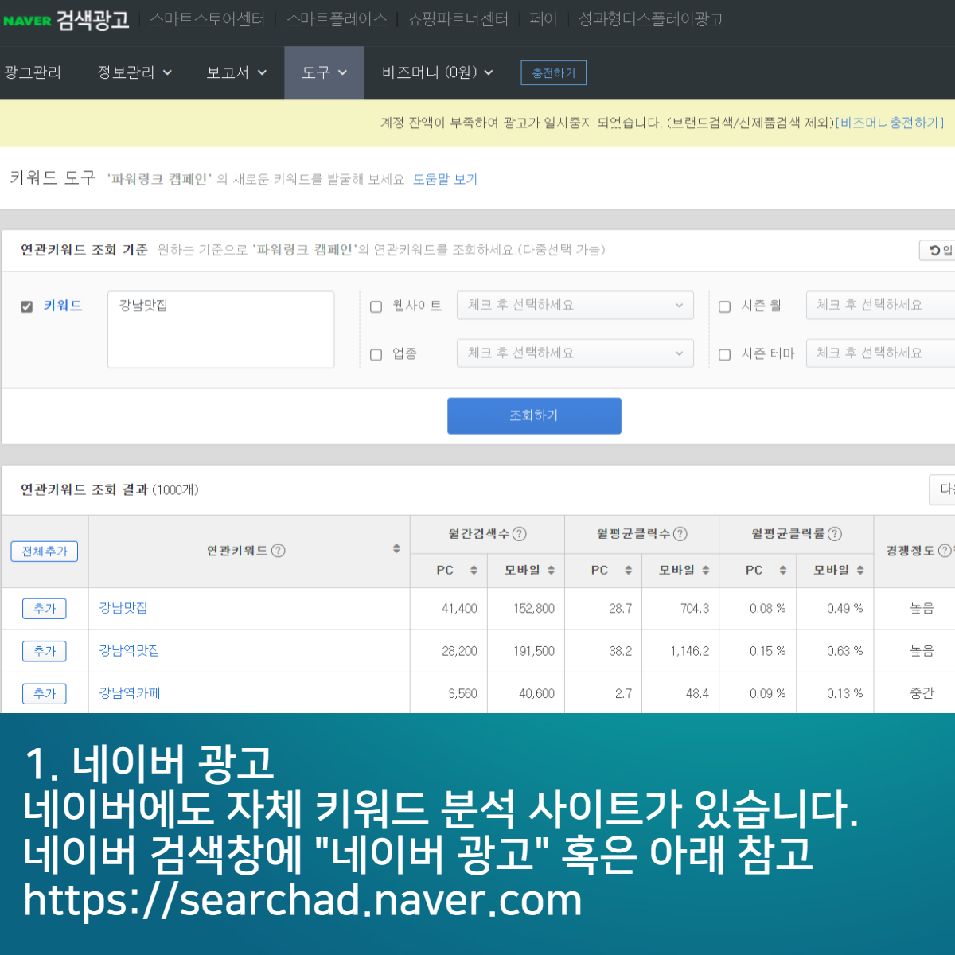Image resolution: width=955 pixels, height=955 pixels.
Task: Open the 업종 selection dropdown
Action: coord(575,353)
